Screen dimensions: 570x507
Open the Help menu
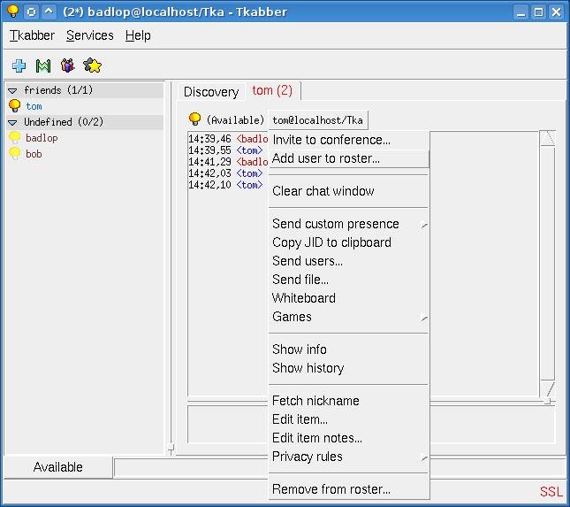click(138, 35)
